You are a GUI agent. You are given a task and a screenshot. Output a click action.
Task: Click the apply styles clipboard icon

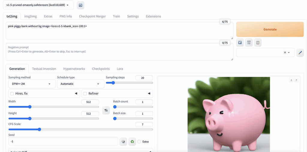258,43
